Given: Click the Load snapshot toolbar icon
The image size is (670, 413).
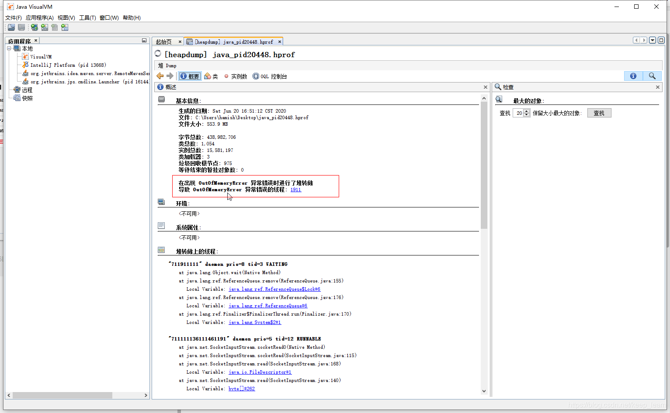Looking at the screenshot, I should [11, 28].
